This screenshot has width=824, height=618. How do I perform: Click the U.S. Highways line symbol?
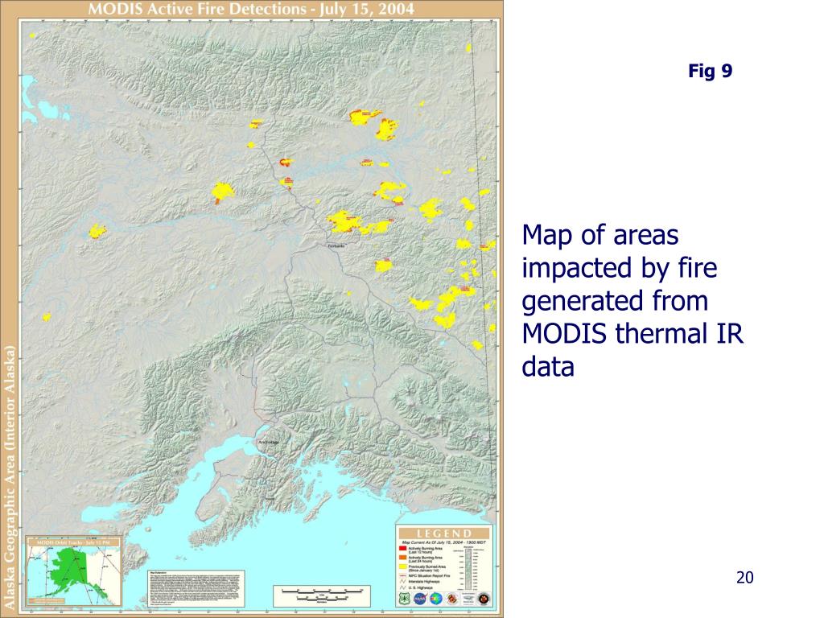[402, 587]
